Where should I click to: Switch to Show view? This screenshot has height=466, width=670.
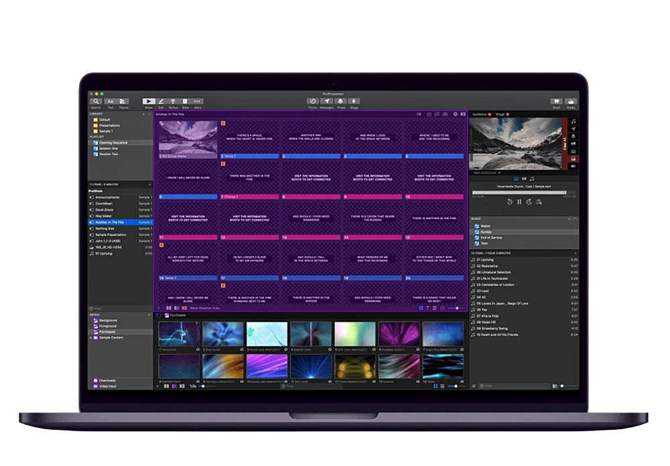click(149, 101)
